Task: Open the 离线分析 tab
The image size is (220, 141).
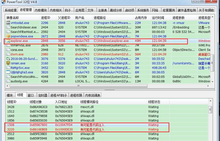Action: 116,10
